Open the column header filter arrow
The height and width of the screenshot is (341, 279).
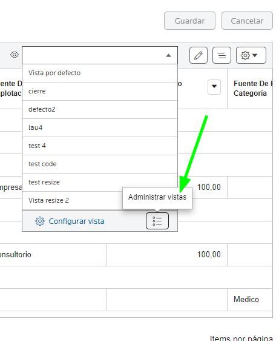pos(214,87)
